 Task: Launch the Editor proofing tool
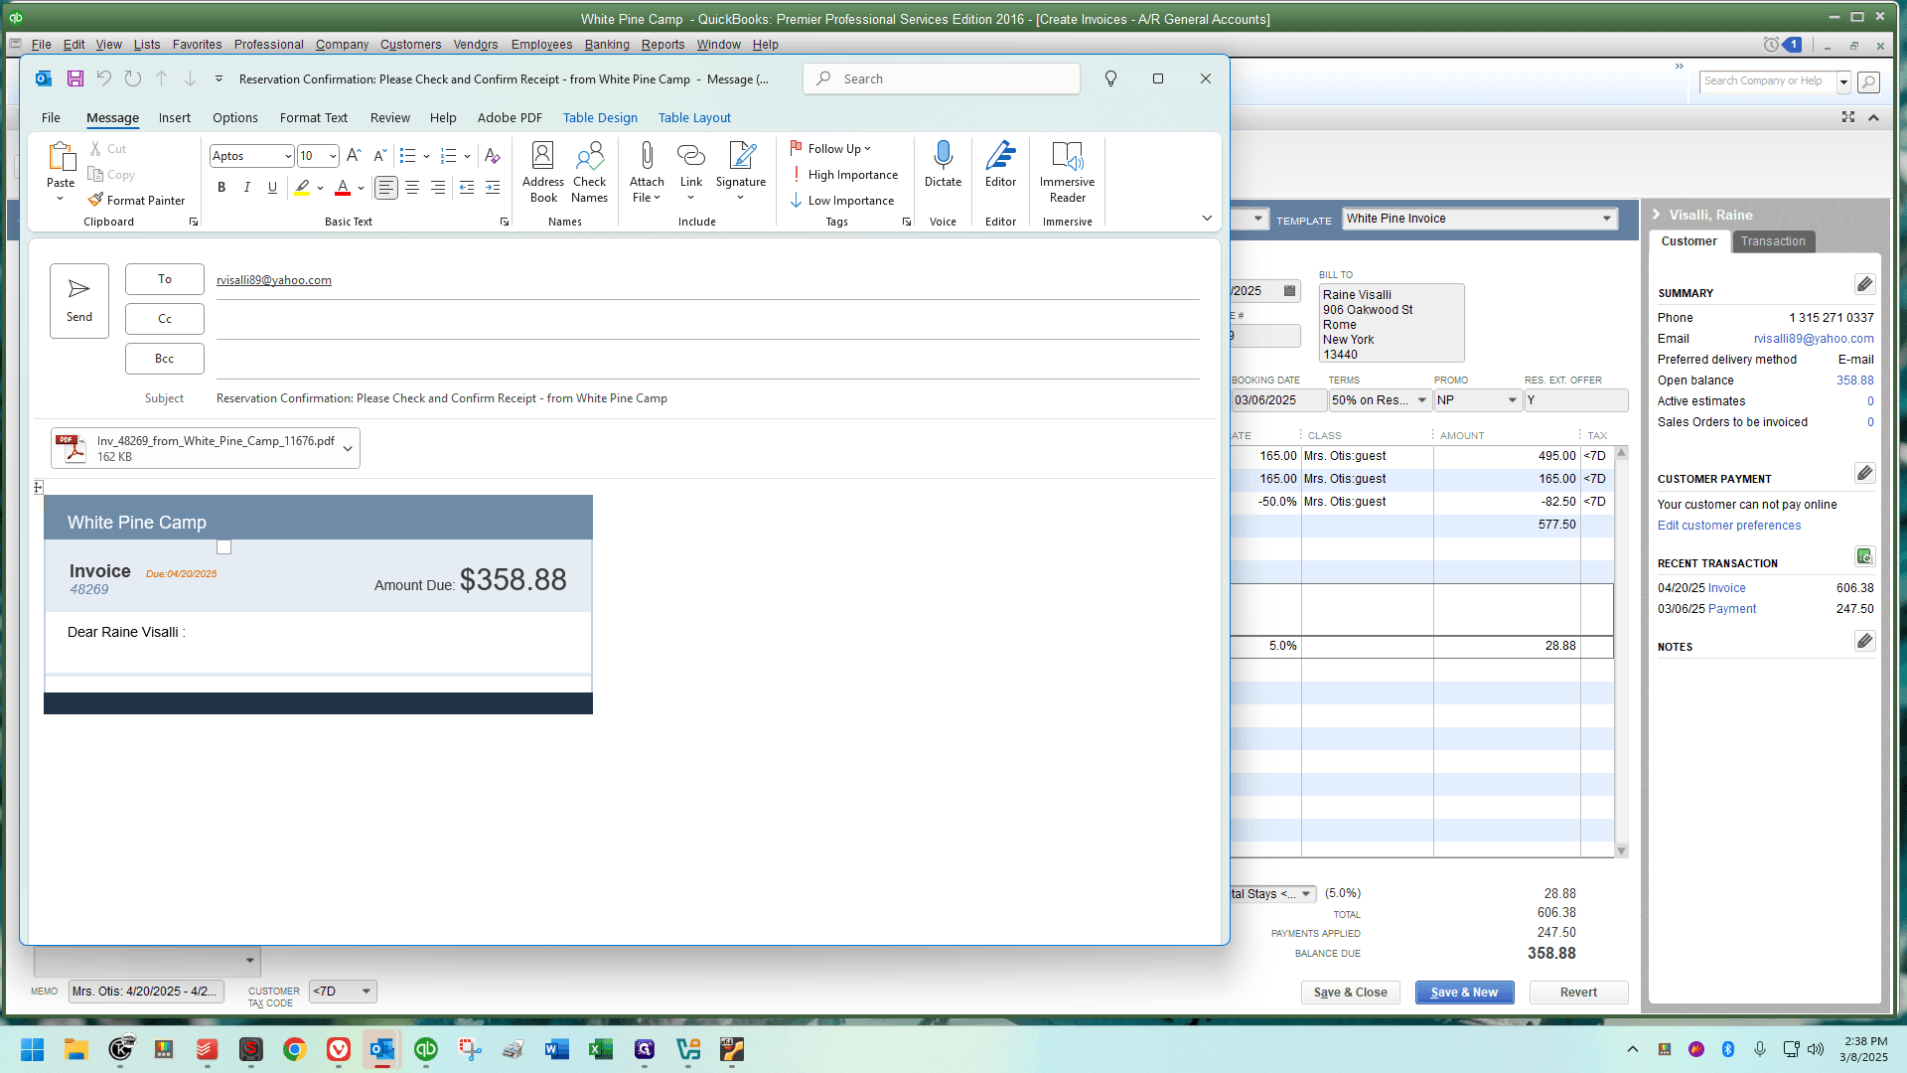point(1001,164)
